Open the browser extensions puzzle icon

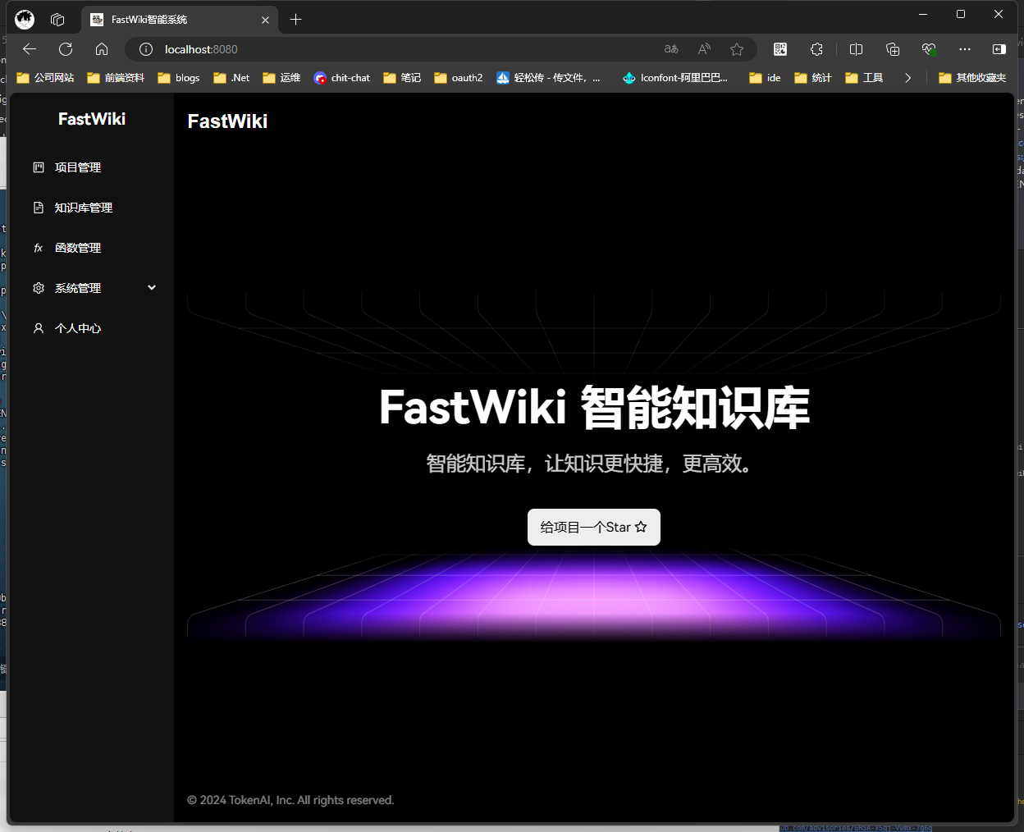tap(816, 49)
